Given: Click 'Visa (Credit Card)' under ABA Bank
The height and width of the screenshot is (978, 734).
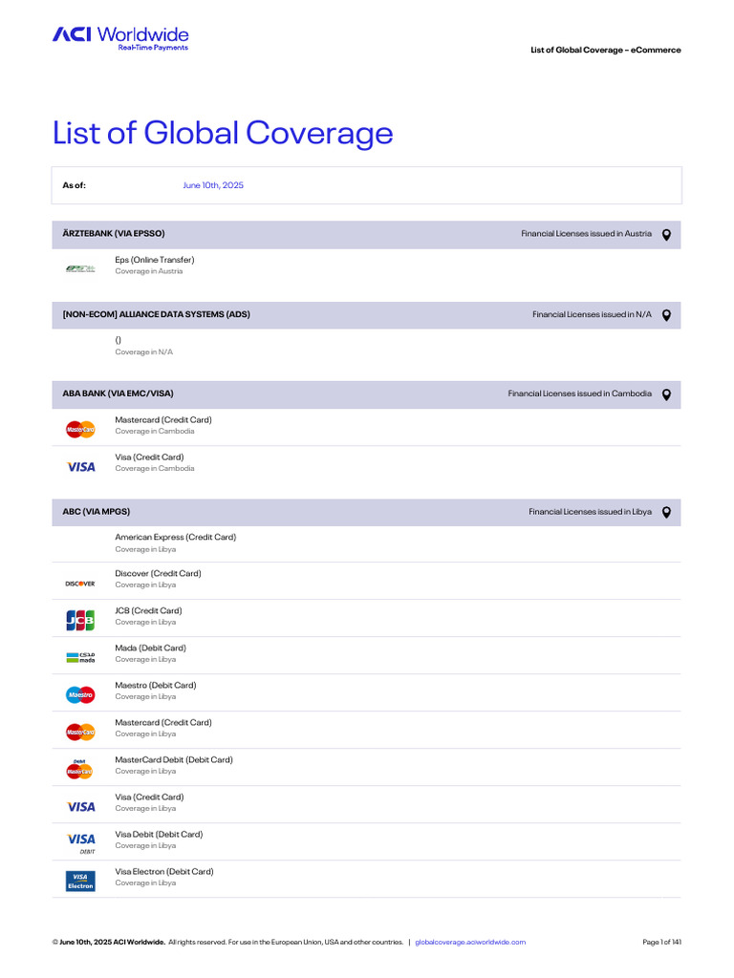Looking at the screenshot, I should pos(149,457).
